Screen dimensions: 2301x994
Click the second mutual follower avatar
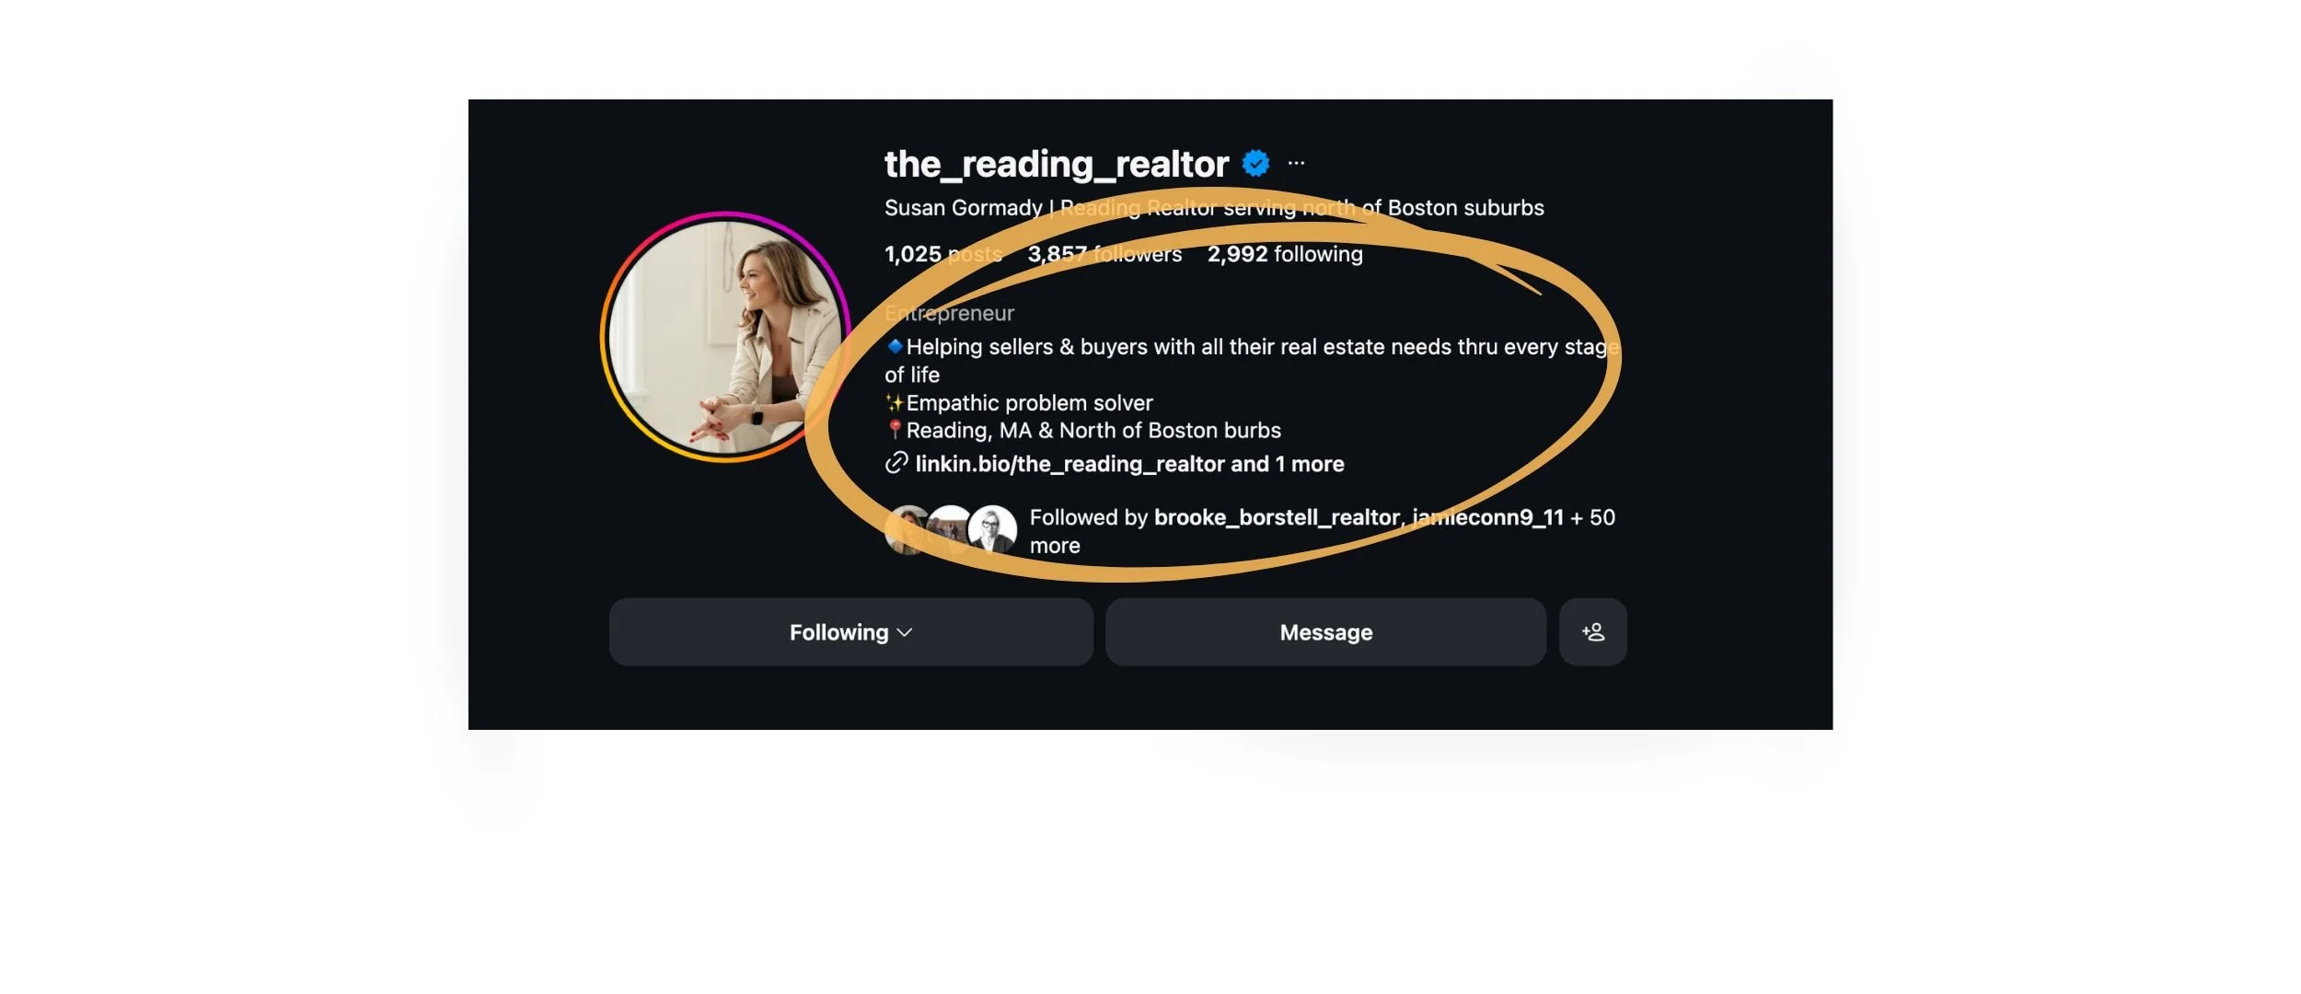[x=950, y=530]
